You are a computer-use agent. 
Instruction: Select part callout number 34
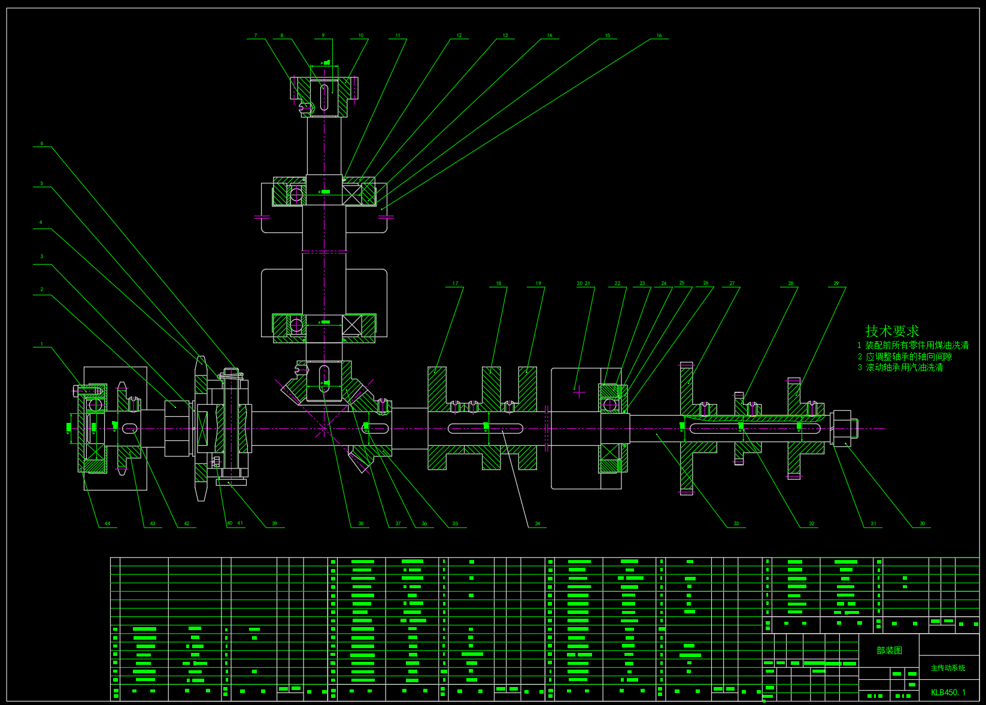tap(537, 524)
